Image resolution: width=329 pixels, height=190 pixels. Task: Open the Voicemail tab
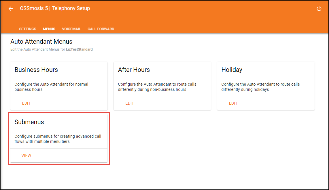pyautogui.click(x=71, y=29)
